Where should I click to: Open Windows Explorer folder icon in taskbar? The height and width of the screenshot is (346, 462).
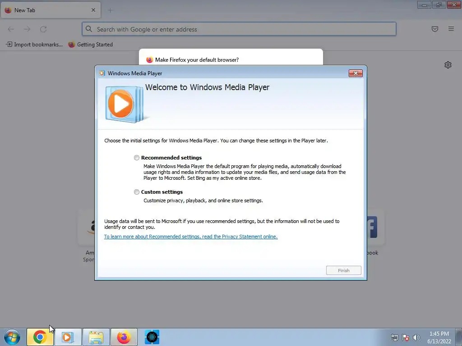coord(96,337)
